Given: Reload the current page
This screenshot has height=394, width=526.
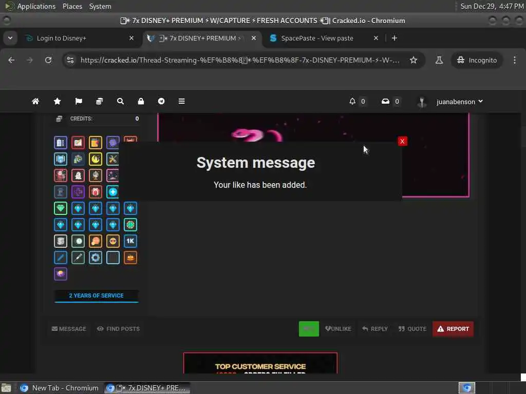Looking at the screenshot, I should (48, 60).
